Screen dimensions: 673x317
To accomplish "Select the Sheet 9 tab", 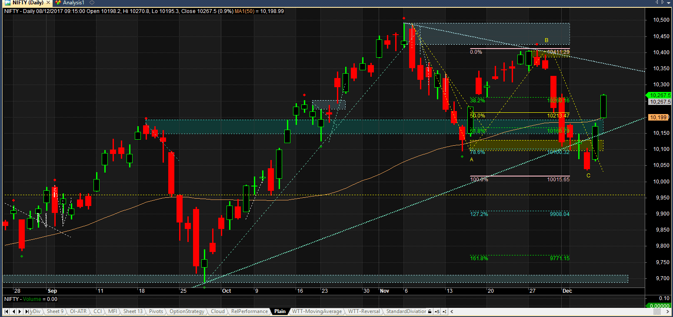I will pos(55,311).
